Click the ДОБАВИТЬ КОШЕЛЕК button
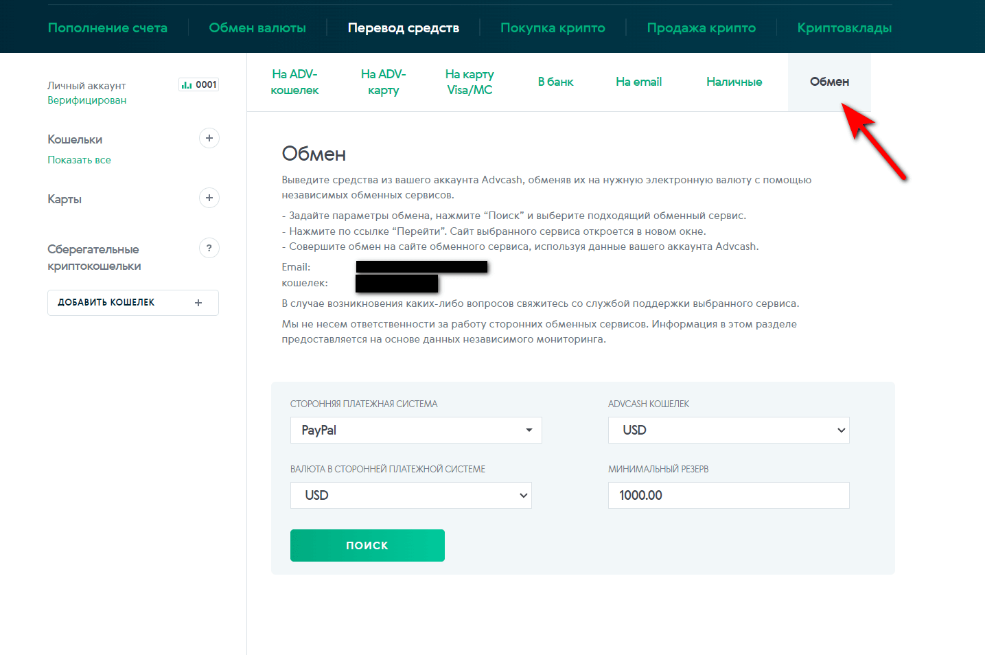 pos(132,302)
